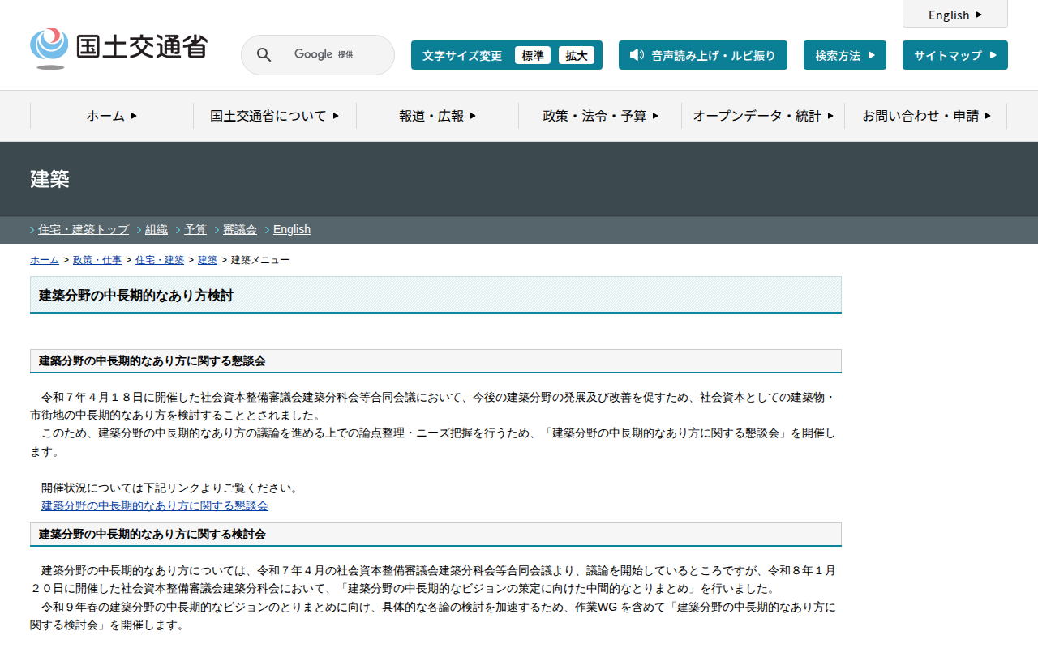Set text size to 標準

pyautogui.click(x=532, y=55)
